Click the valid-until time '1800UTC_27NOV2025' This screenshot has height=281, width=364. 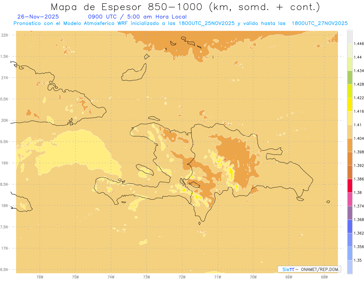tap(320, 23)
